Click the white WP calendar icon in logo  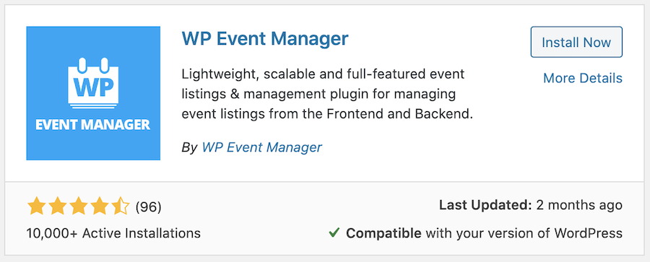point(93,83)
